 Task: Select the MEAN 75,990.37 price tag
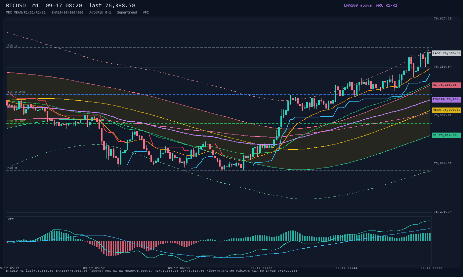click(446, 110)
